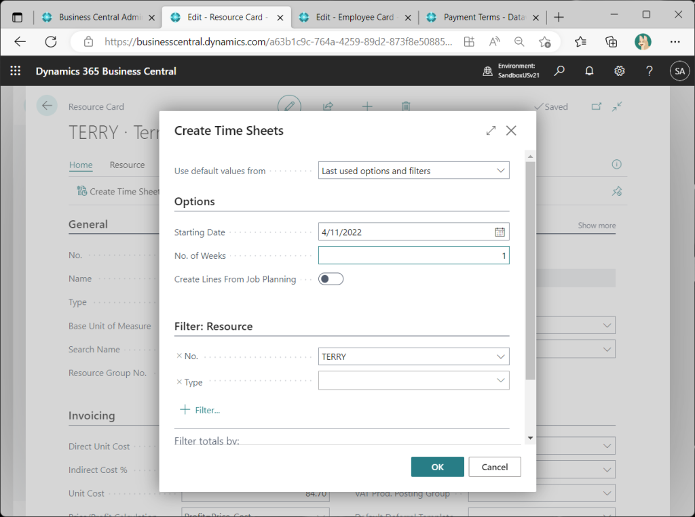Open the settings gear in Business Central
695x517 pixels.
619,71
